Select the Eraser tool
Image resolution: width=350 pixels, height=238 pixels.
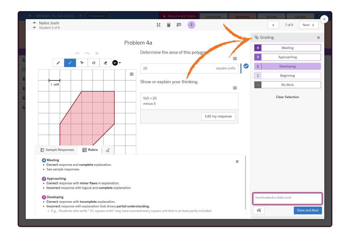pos(105,63)
